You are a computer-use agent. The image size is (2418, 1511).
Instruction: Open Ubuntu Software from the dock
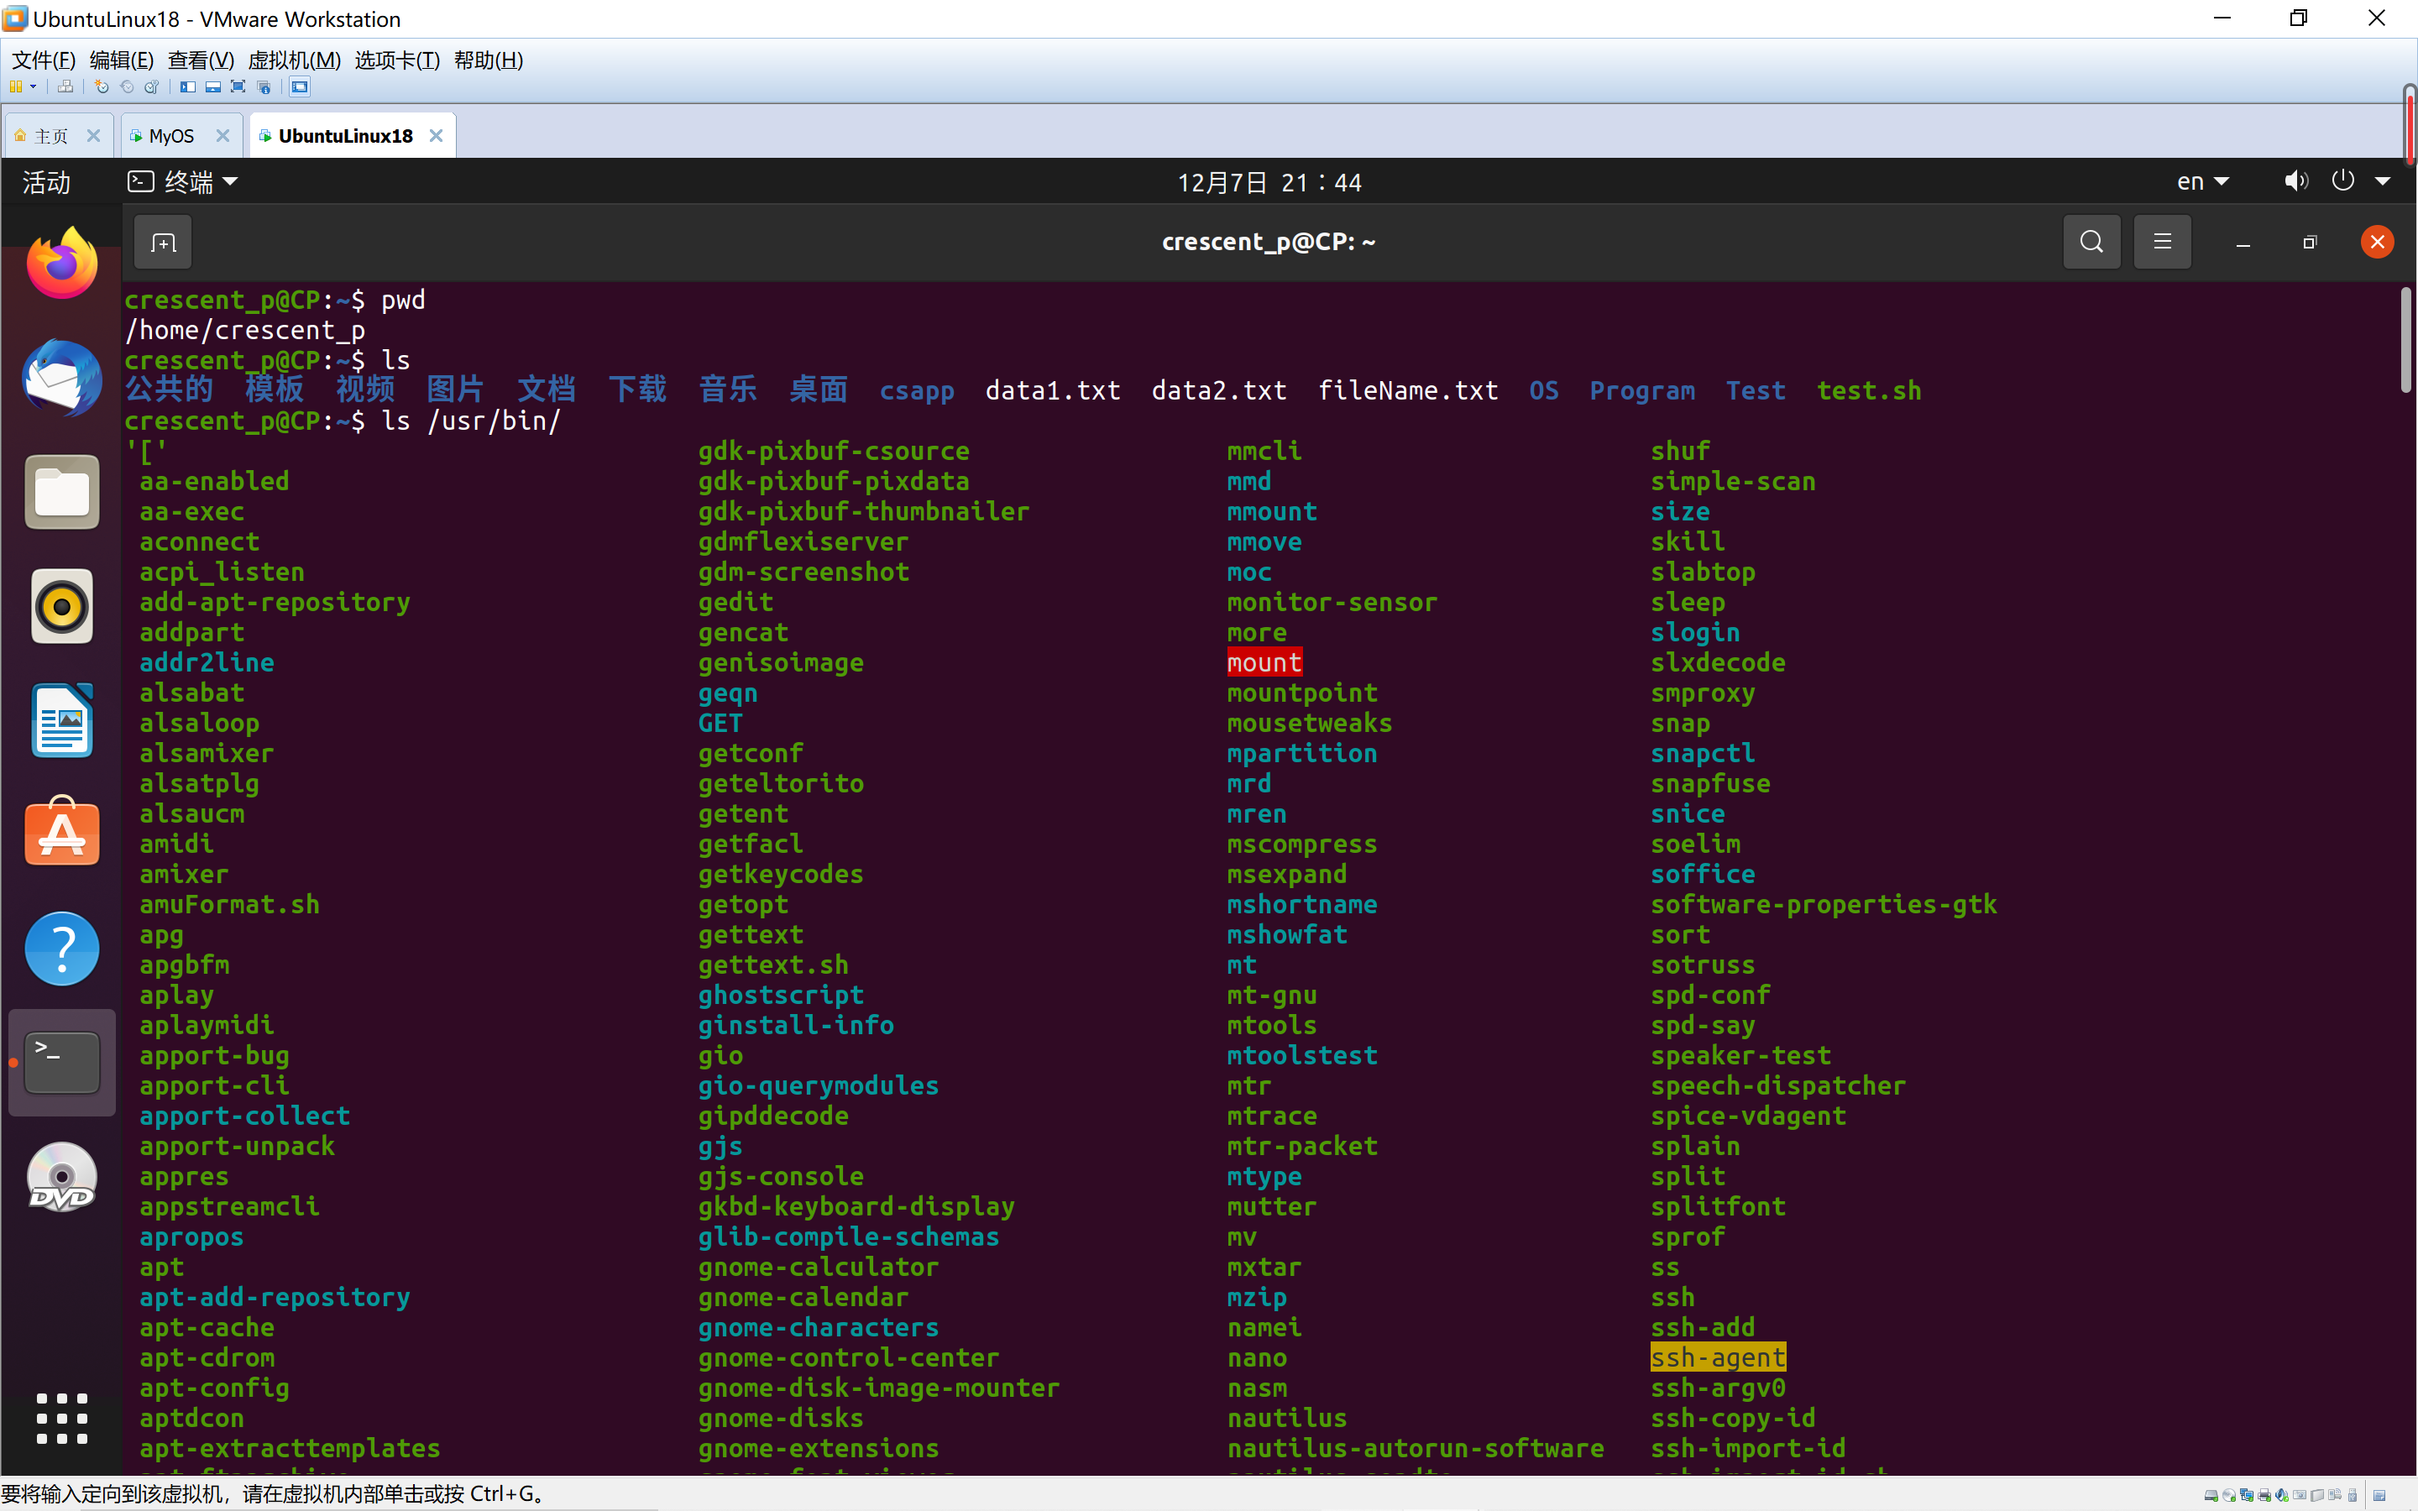coord(62,831)
